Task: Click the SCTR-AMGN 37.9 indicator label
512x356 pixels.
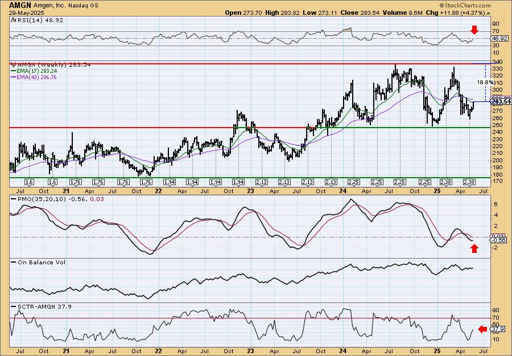Action: tap(44, 306)
